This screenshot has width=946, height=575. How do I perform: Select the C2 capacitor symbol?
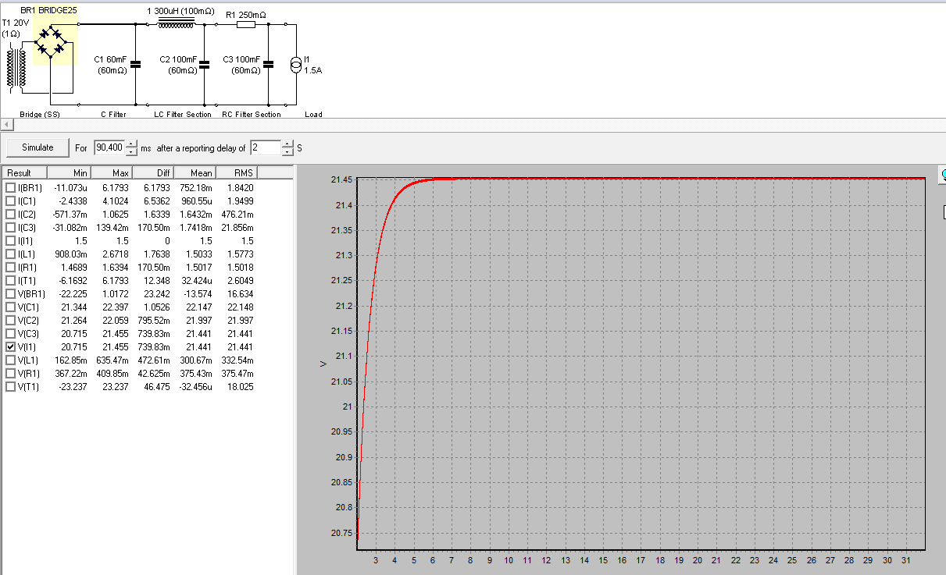click(205, 65)
